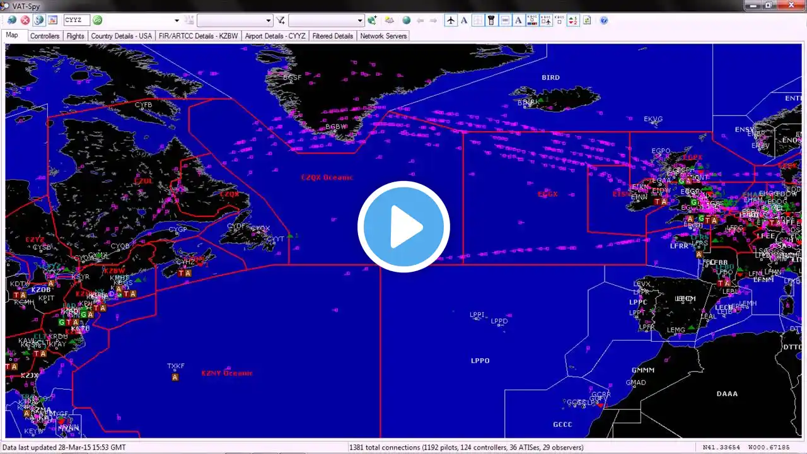This screenshot has height=454, width=807.
Task: Toggle the airport label icon with colored bar
Action: pos(532,20)
